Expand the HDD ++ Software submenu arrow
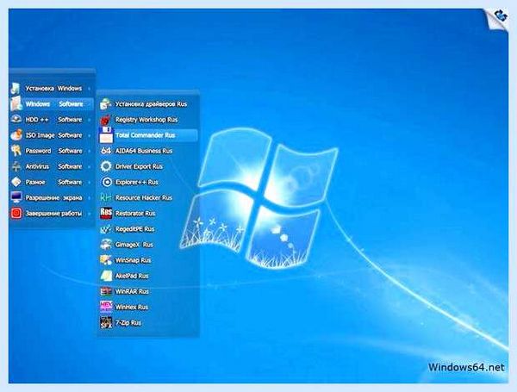Image resolution: width=517 pixels, height=392 pixels. 89,120
